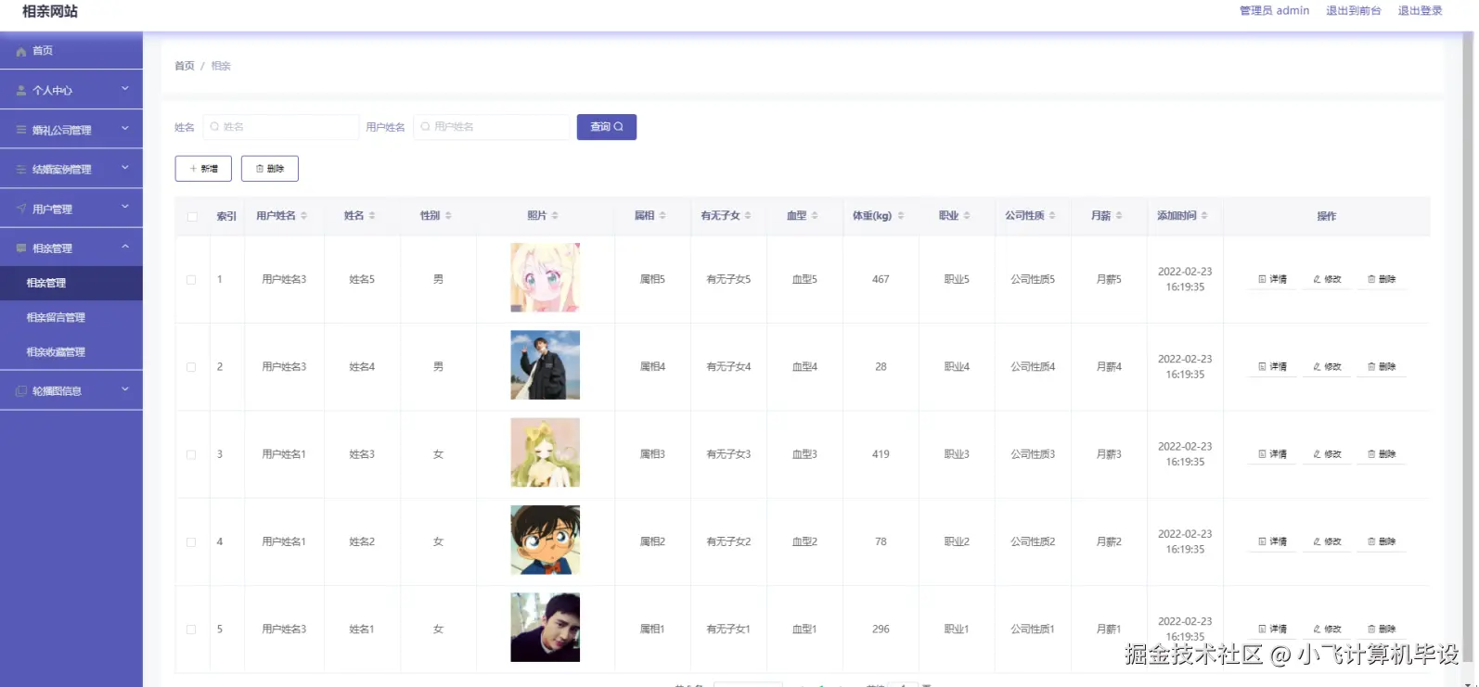Click 首页 in the breadcrumb
1479x687 pixels.
point(185,66)
